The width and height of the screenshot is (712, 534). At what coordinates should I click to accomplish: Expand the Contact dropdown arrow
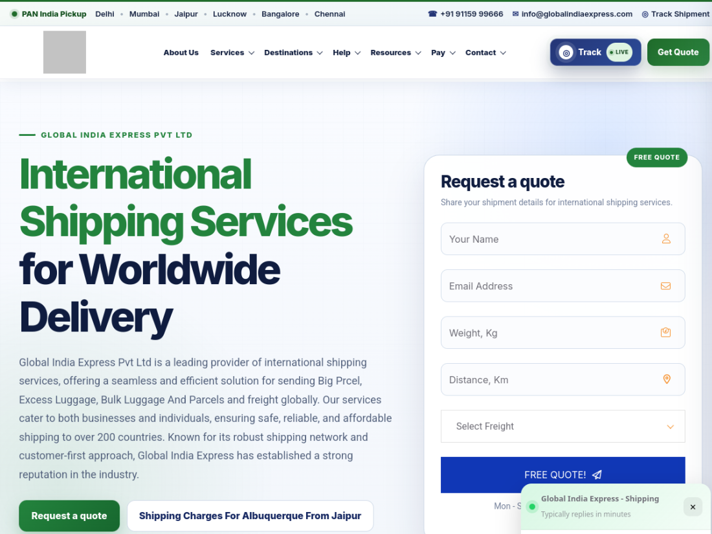coord(503,53)
